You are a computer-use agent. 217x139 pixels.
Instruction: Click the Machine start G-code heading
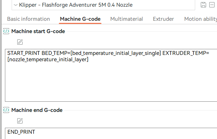pyautogui.click(x=38, y=31)
